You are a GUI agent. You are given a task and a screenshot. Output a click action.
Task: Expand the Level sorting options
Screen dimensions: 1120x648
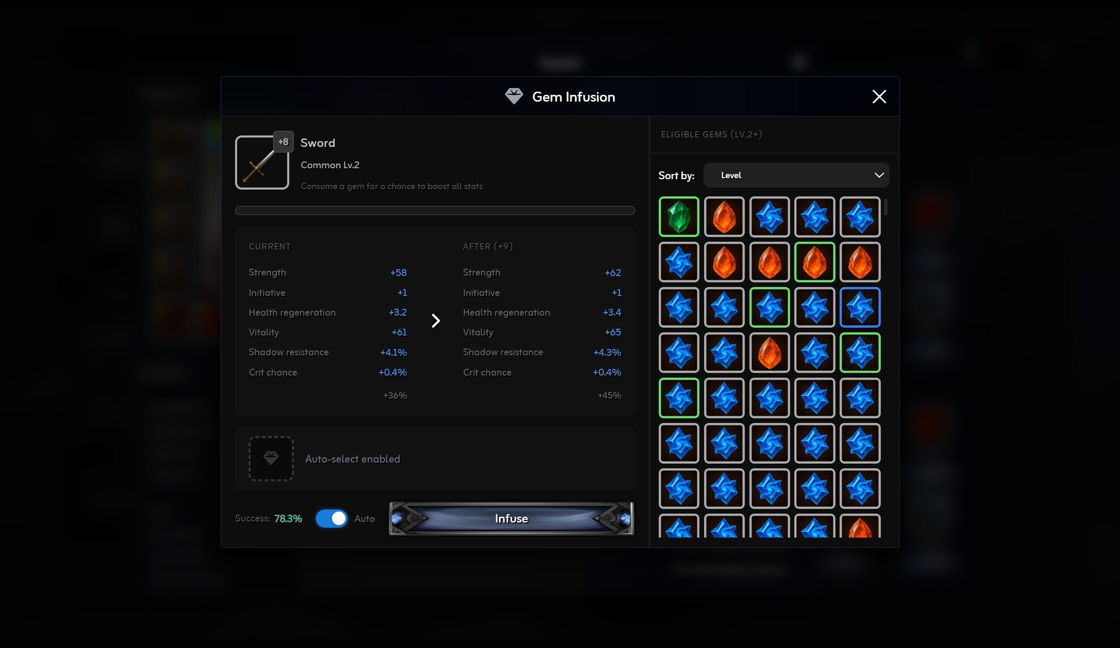coord(796,175)
